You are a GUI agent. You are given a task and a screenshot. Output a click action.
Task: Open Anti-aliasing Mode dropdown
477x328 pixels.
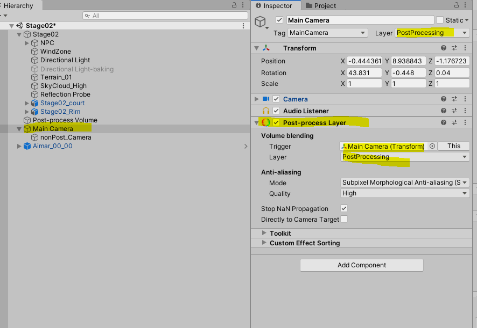[405, 183]
